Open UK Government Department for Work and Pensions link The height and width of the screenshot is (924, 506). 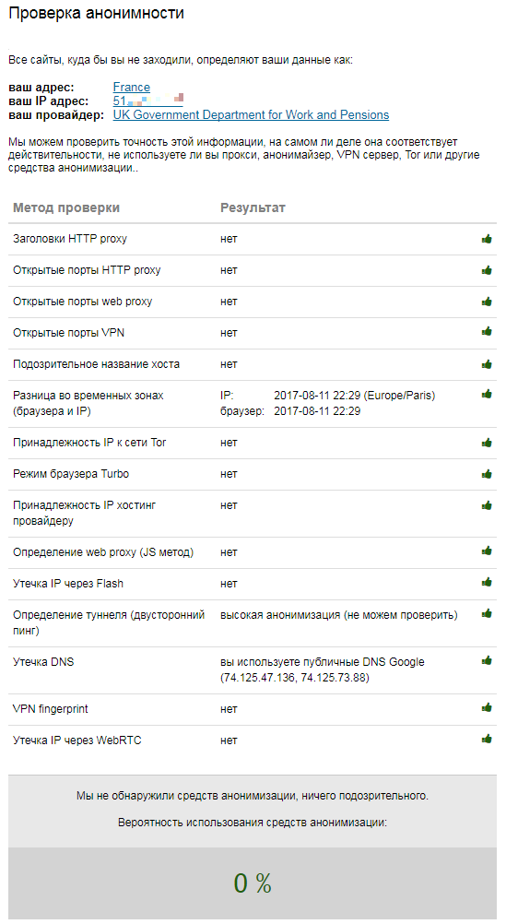251,115
